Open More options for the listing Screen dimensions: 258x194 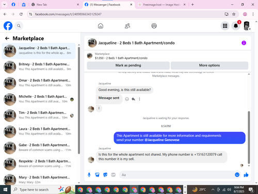click(x=209, y=65)
